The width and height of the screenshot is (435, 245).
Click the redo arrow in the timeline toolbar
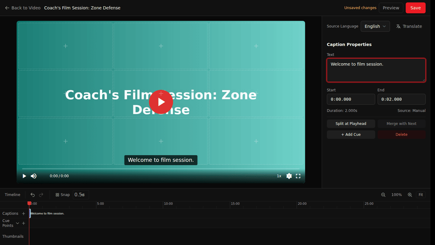[x=41, y=195]
